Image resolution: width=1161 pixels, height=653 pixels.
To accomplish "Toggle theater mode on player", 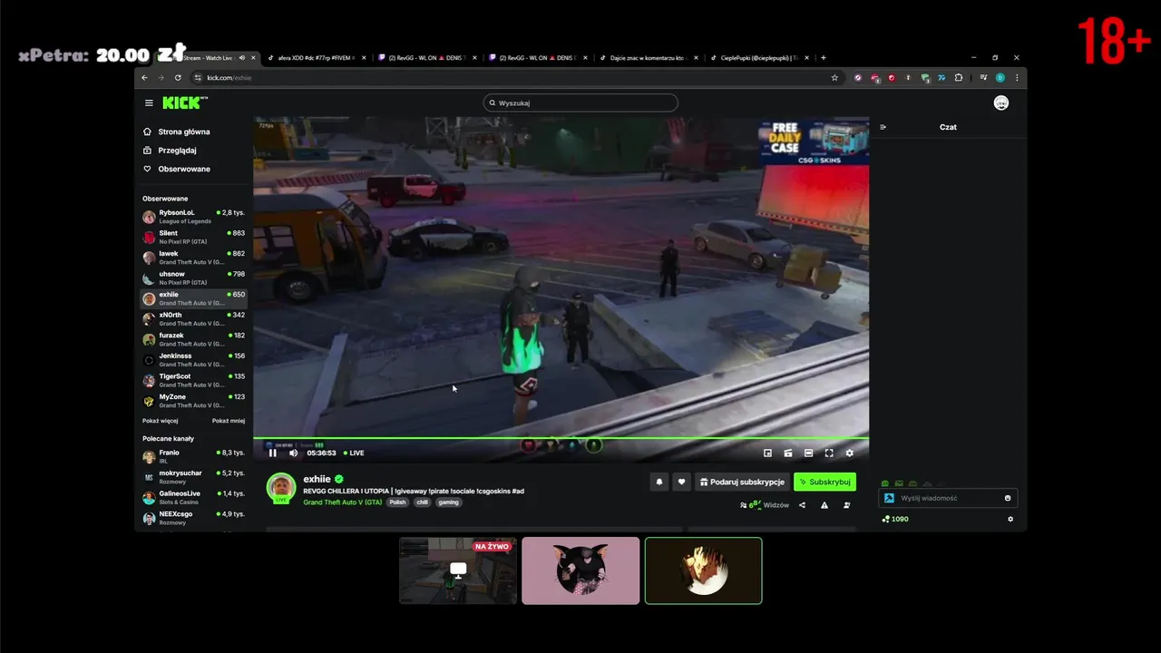I will [x=808, y=453].
